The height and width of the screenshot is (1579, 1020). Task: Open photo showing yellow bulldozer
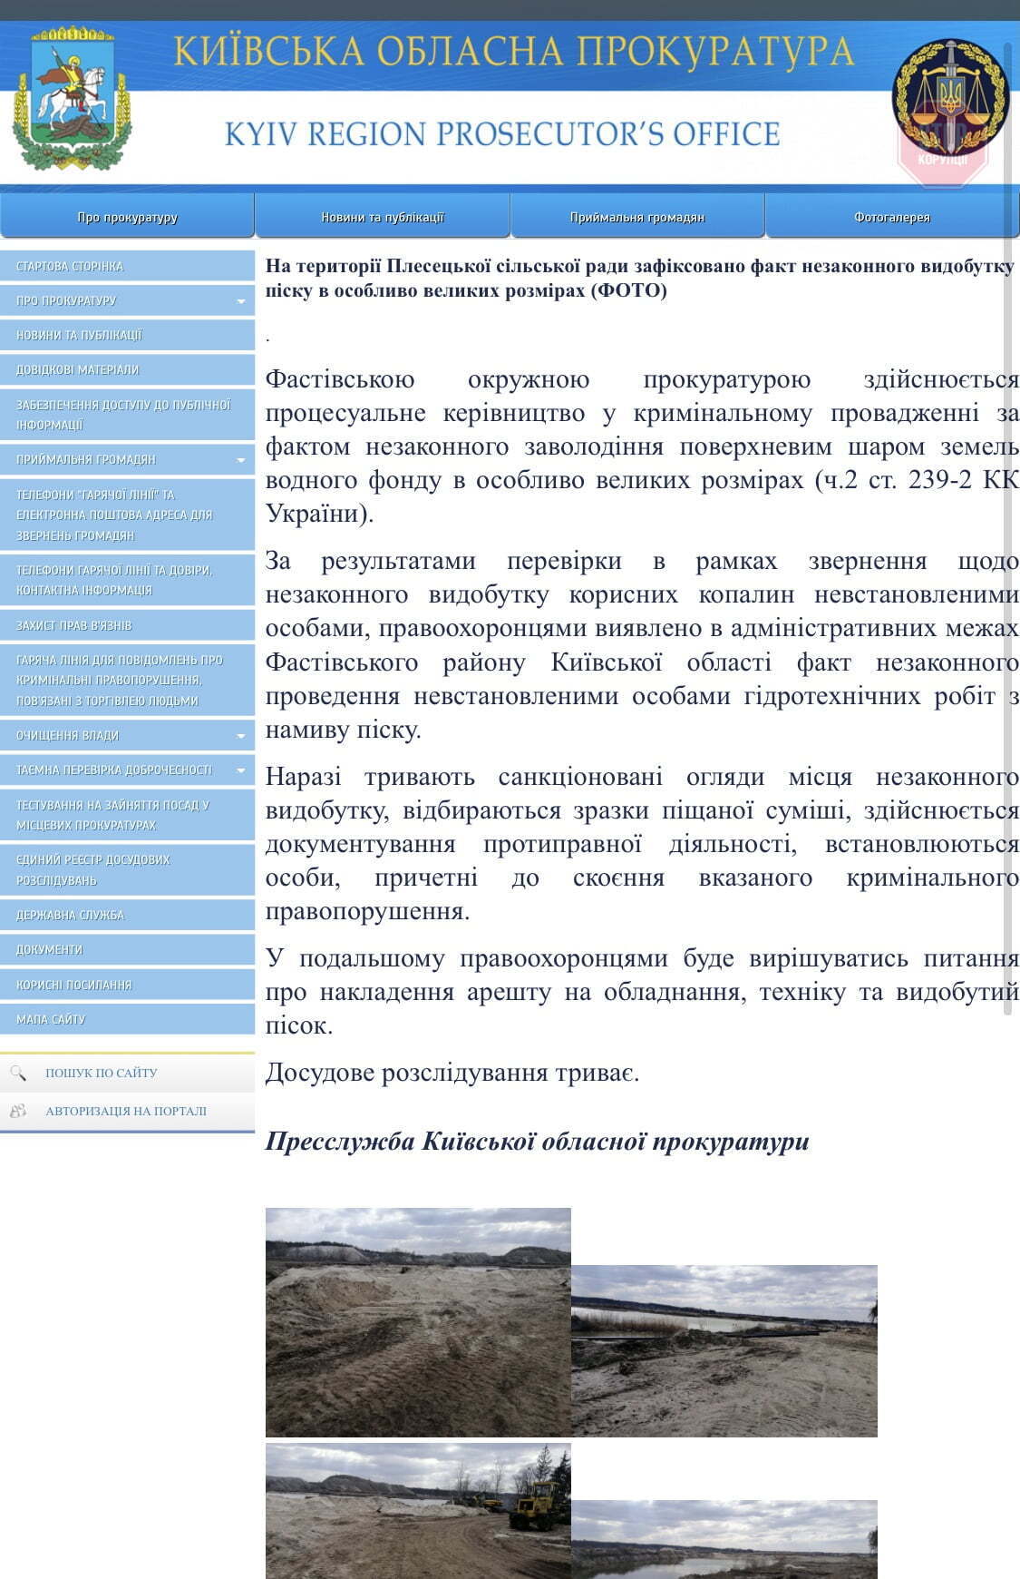click(418, 1511)
